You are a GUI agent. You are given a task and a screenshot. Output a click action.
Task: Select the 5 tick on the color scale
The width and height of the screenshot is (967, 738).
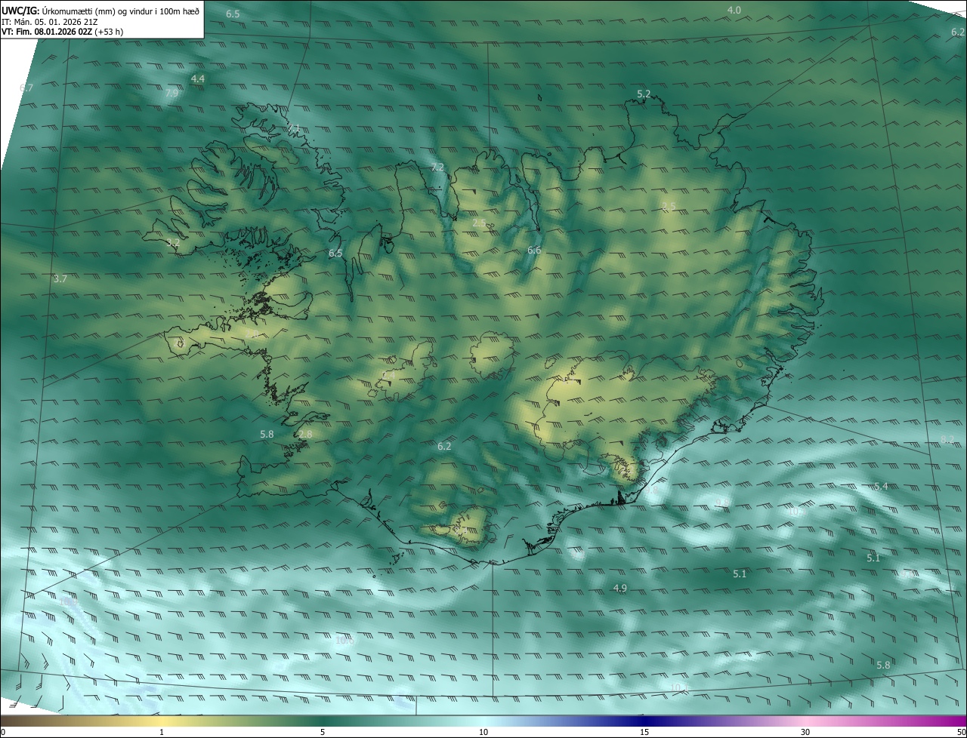point(323,732)
